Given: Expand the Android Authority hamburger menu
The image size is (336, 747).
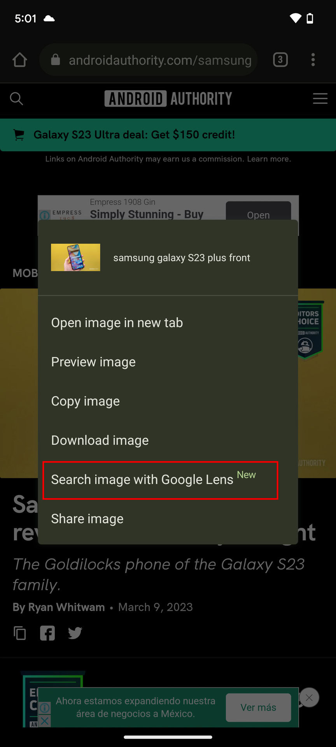Looking at the screenshot, I should tap(320, 98).
